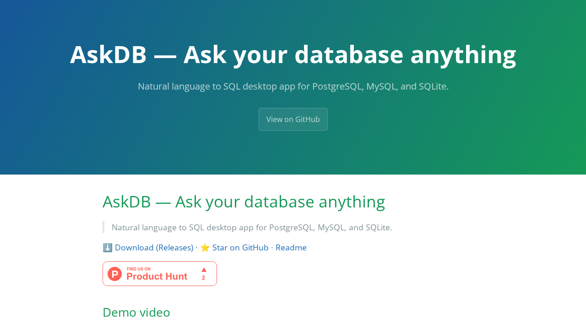Click the Product Hunt "P" logo icon
The height and width of the screenshot is (329, 586).
click(114, 273)
